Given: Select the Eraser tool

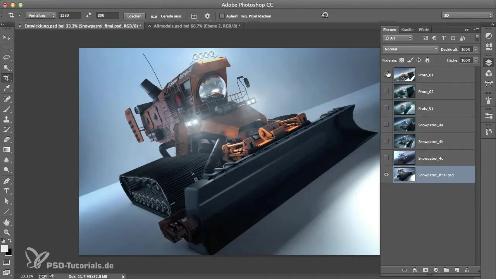Looking at the screenshot, I should click(7, 139).
